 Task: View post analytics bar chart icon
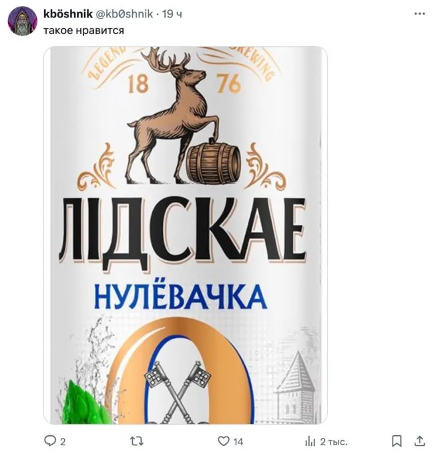[310, 441]
